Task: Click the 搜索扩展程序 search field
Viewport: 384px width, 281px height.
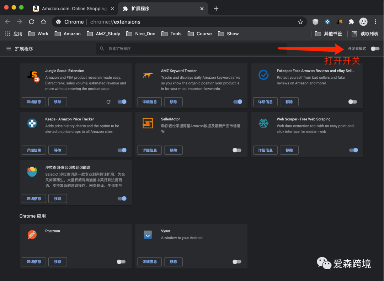Action: pos(191,48)
